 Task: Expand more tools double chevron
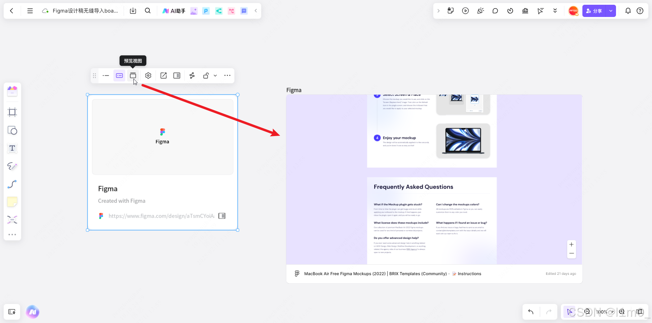click(555, 11)
